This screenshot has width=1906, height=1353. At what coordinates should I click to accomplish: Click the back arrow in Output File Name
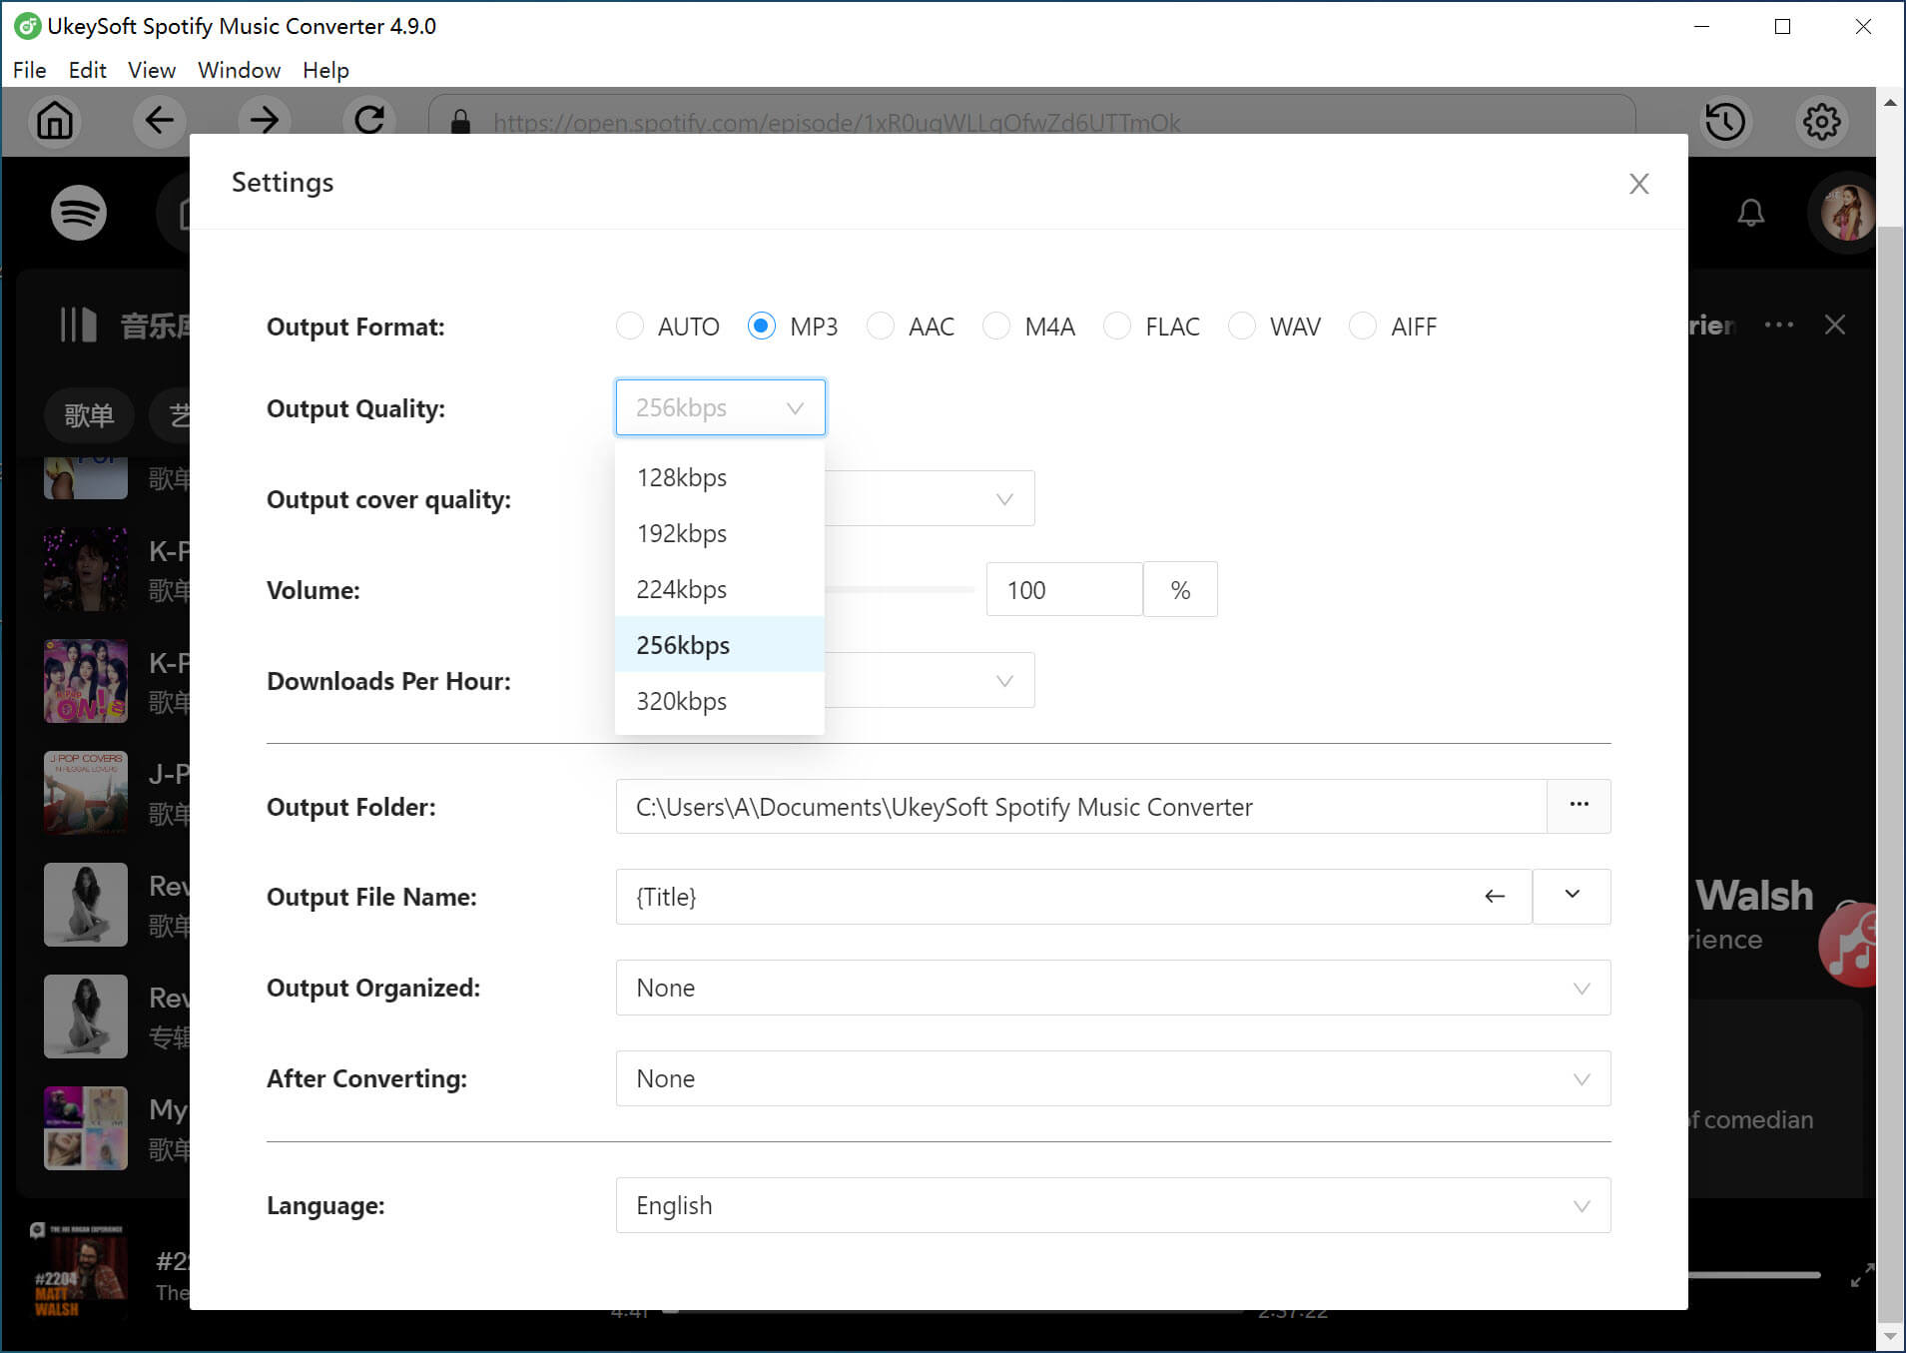pyautogui.click(x=1495, y=897)
